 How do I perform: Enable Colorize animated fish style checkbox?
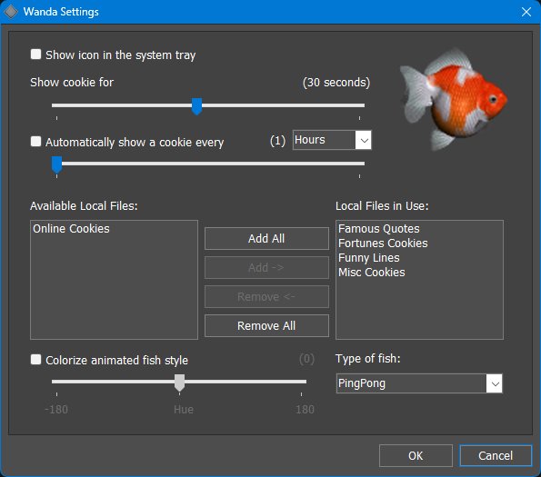(35, 360)
